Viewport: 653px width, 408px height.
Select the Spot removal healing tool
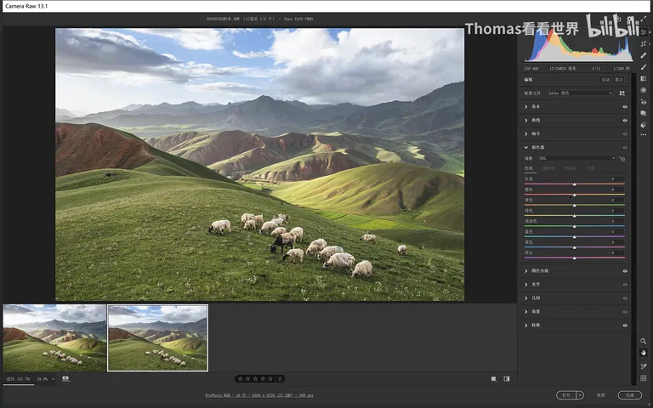(644, 55)
